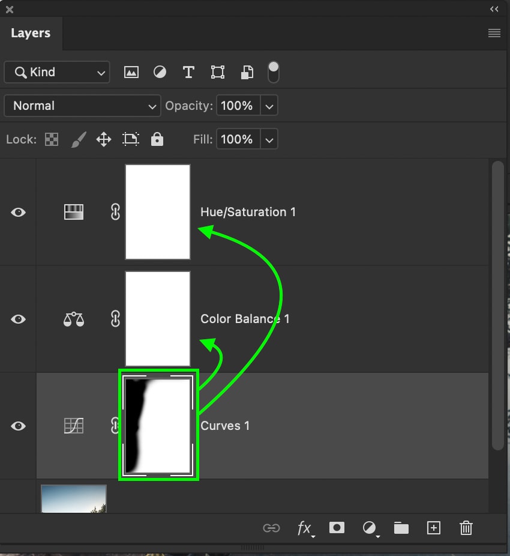Toggle layer filtering switch

273,72
